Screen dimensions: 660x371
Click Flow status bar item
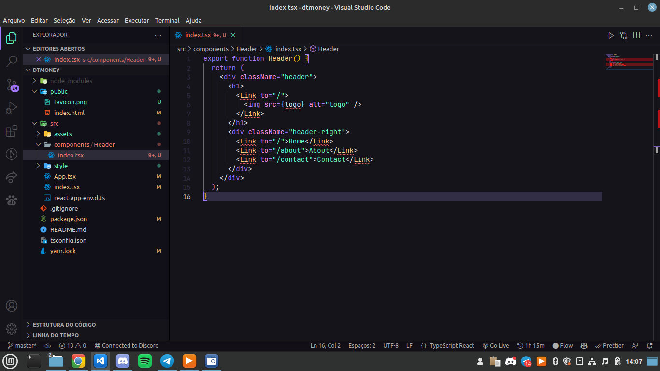coord(562,346)
